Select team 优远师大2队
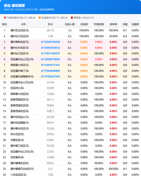 coord(17,88)
